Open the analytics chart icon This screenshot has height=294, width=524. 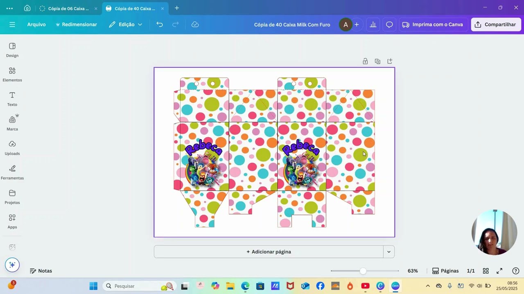[373, 24]
